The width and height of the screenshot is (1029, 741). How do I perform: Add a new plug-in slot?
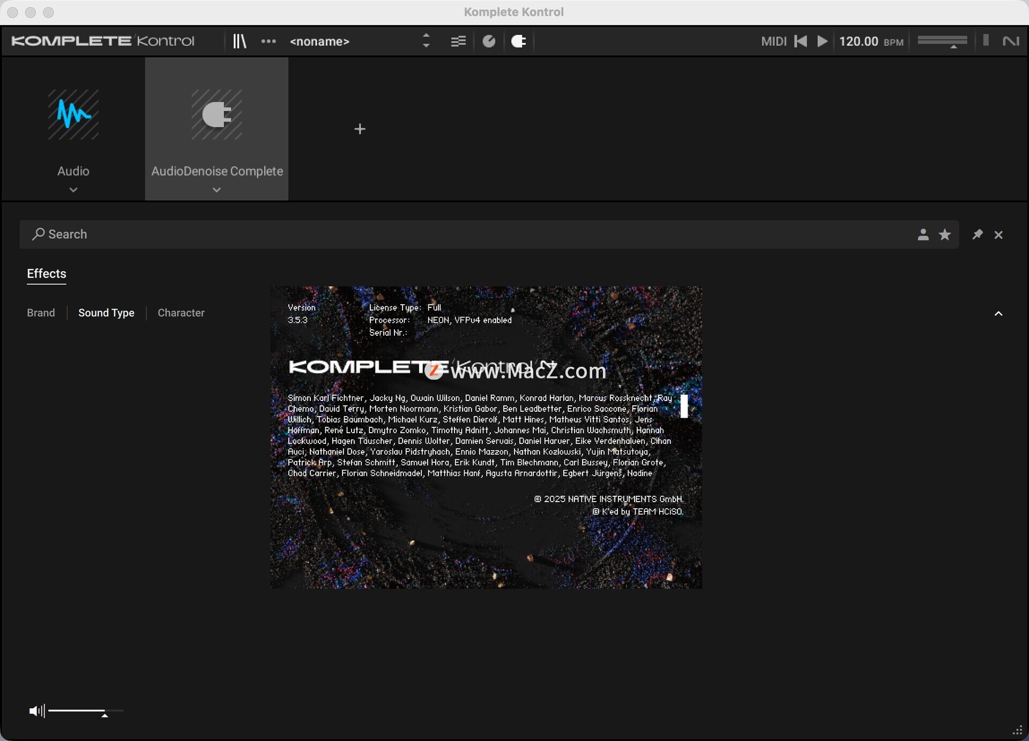pyautogui.click(x=360, y=129)
